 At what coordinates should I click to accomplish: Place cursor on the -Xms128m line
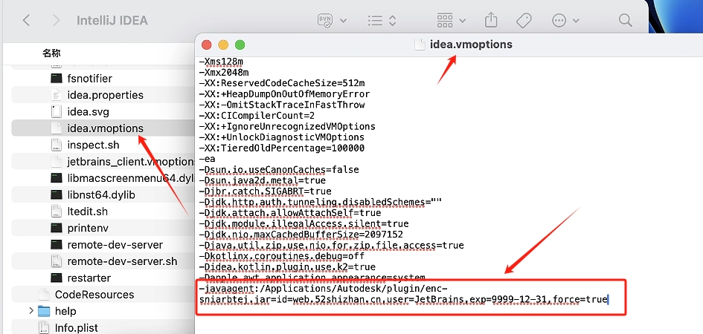coord(222,62)
